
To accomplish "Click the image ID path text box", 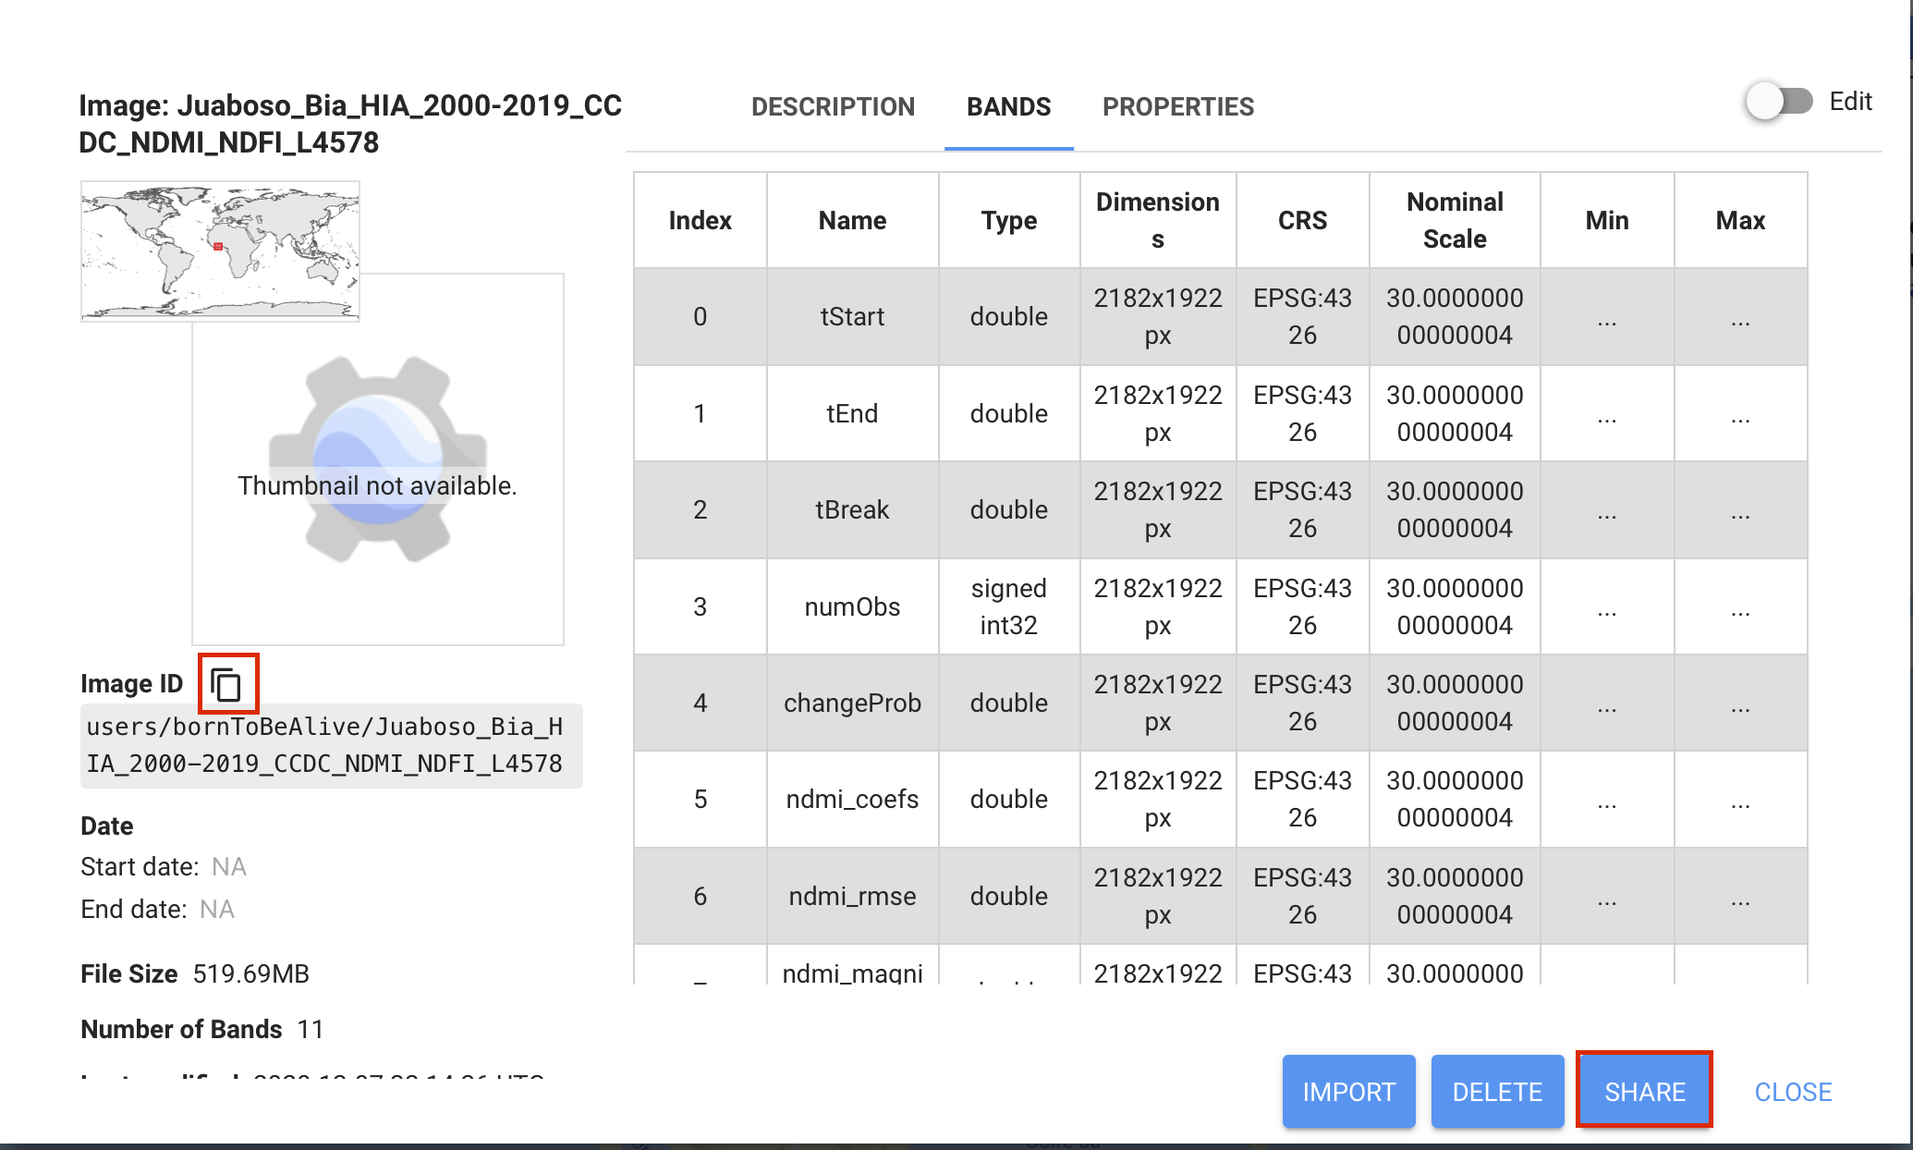I will (x=331, y=745).
